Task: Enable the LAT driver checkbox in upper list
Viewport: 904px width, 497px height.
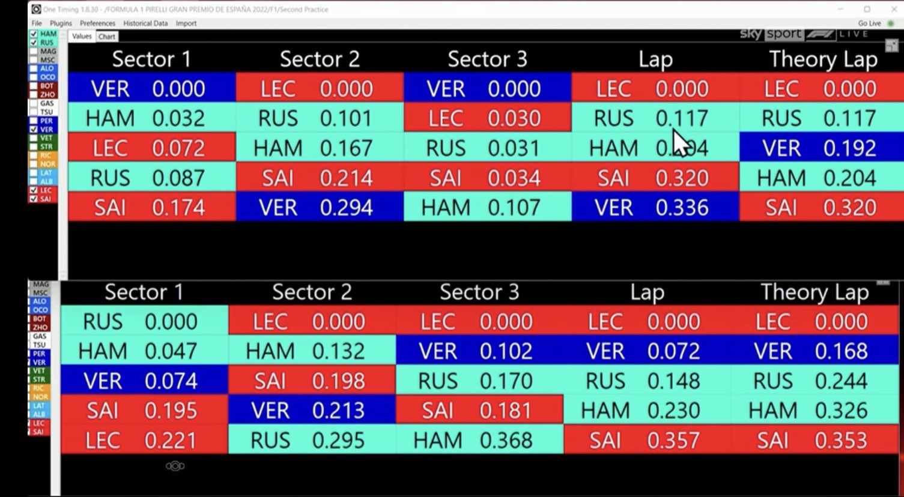Action: [34, 173]
